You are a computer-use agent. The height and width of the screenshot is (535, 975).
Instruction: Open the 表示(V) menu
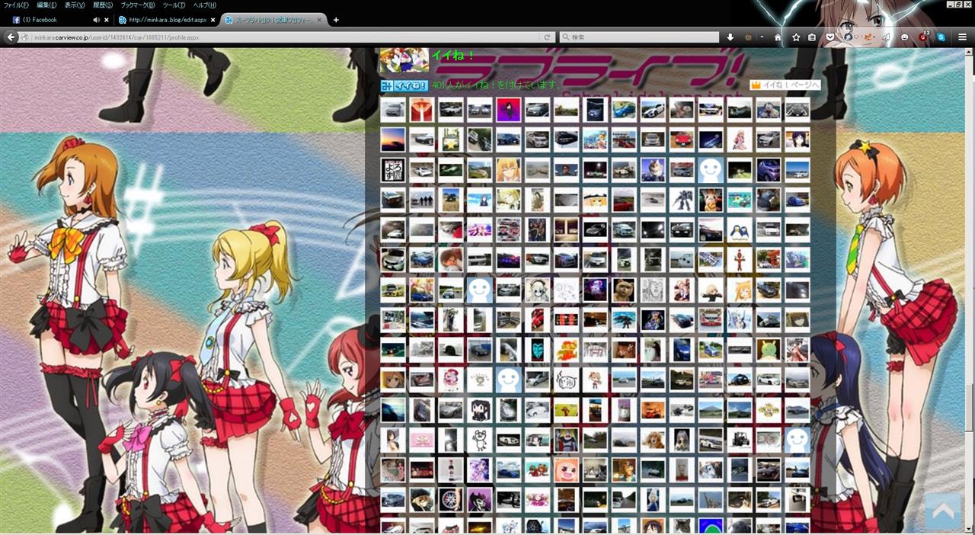tap(75, 5)
